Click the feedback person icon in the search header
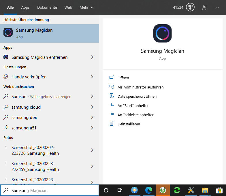226x196 pixels. tap(205, 7)
